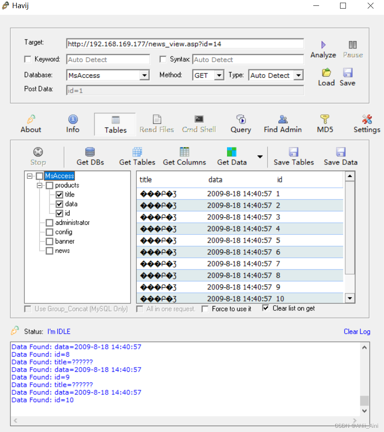Select the data row with id 8

point(240,276)
